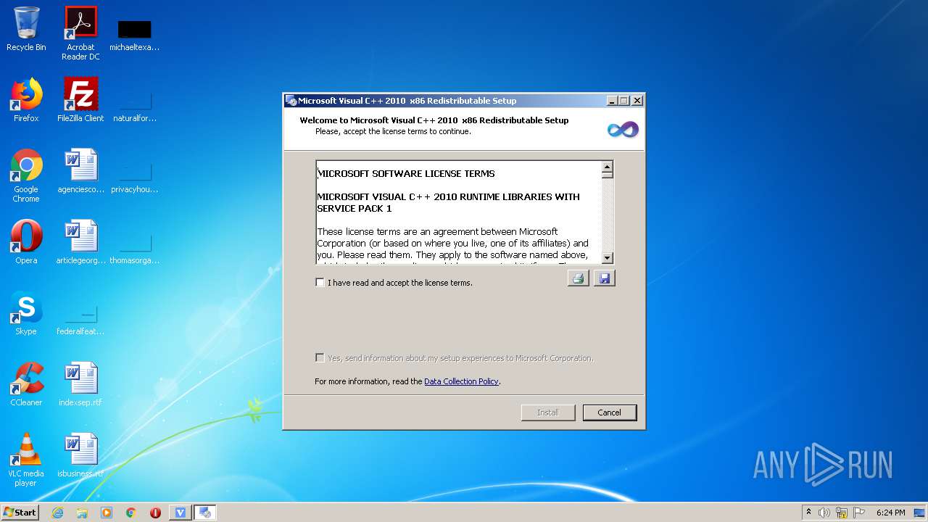
Task: Select the CCleaner desktop shortcut
Action: (26, 384)
